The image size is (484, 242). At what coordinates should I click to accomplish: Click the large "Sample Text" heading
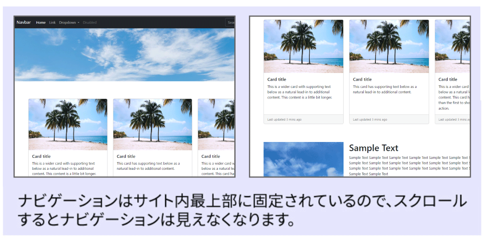373,148
